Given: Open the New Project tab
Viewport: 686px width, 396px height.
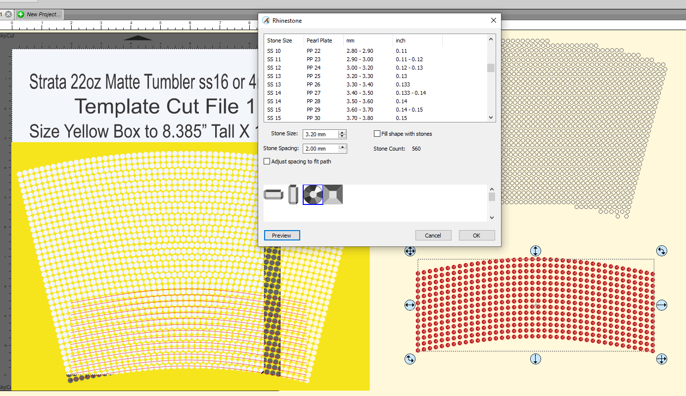Looking at the screenshot, I should [39, 14].
